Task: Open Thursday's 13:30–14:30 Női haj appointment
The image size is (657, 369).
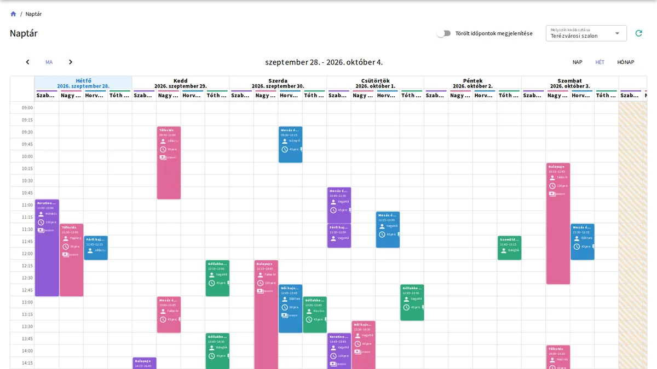Action: point(364,345)
